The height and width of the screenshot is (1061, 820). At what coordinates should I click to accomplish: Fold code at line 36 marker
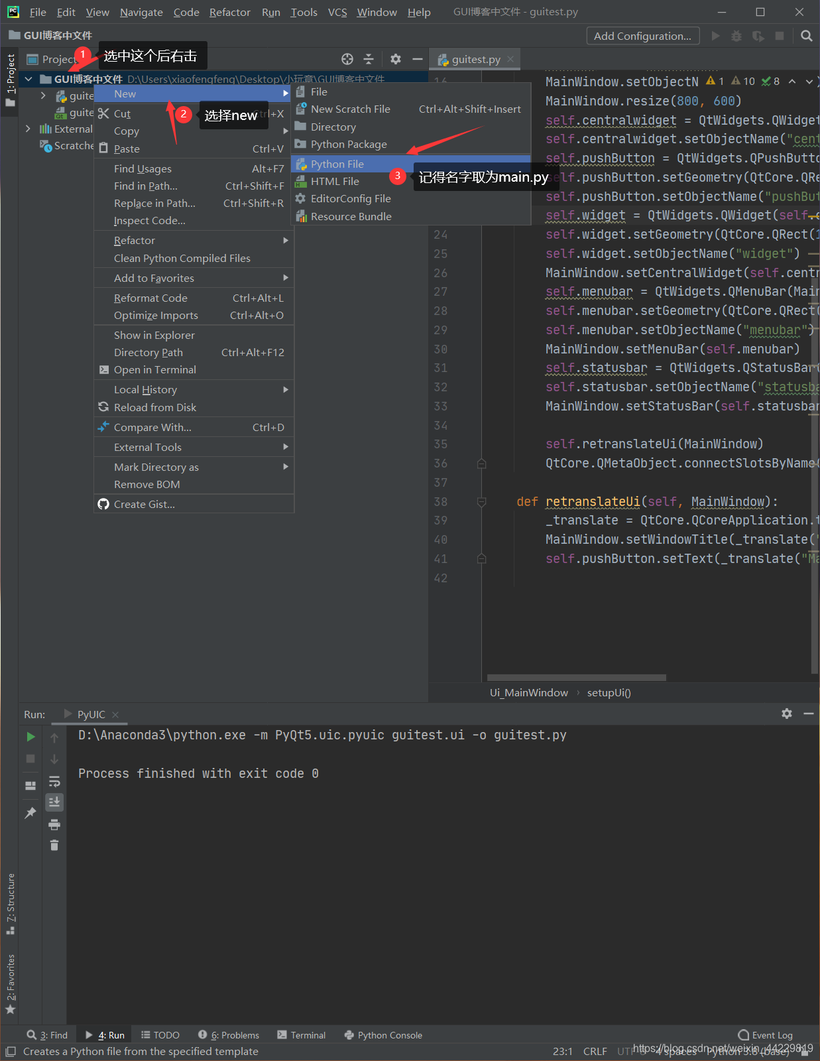(x=482, y=464)
